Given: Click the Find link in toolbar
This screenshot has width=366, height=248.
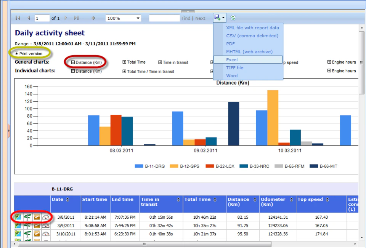Looking at the screenshot, I should pos(186,18).
